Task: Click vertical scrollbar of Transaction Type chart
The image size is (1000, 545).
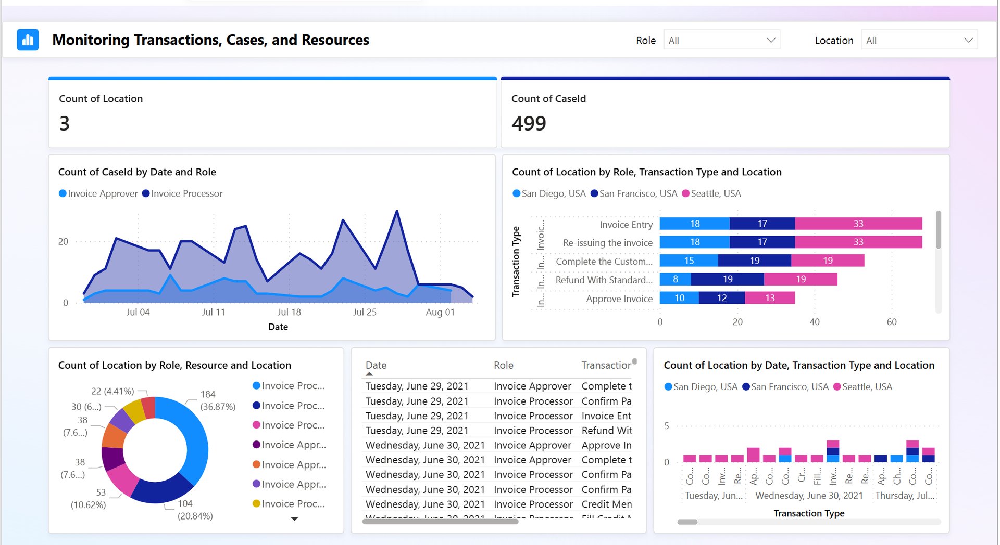Action: pyautogui.click(x=938, y=230)
